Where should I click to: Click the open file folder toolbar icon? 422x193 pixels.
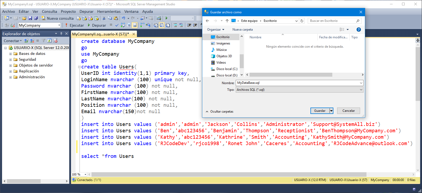[x=24, y=18]
